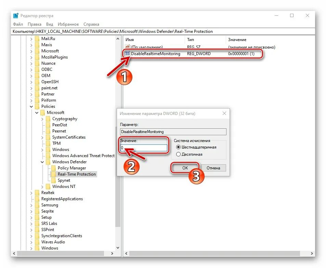Click the Registry Editor app icon in title bar
The height and width of the screenshot is (268, 326).
(x=16, y=16)
